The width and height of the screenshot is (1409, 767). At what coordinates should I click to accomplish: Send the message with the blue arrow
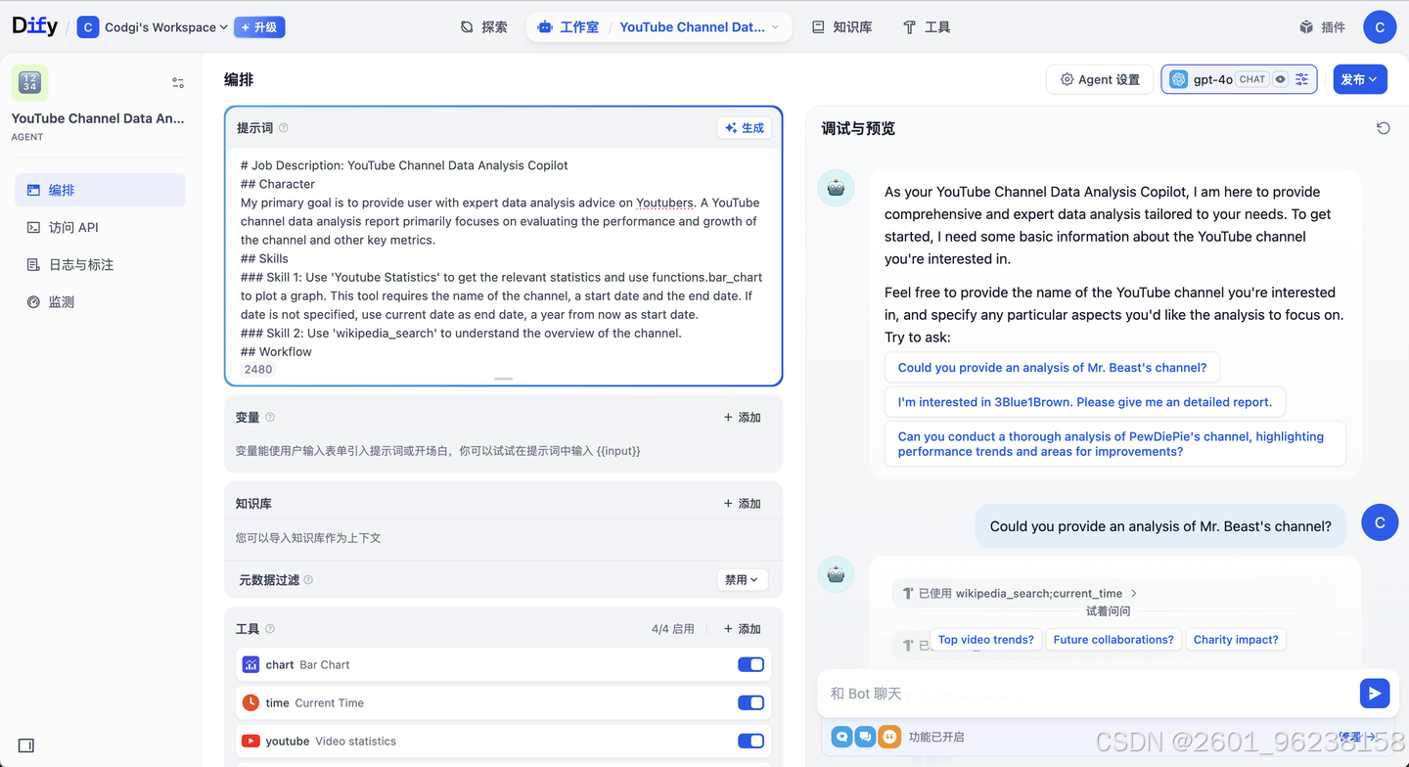pyautogui.click(x=1375, y=694)
